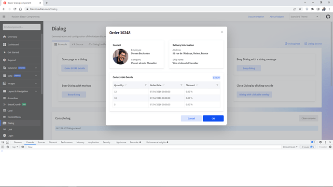
Task: Open the Discount column filter icon
Action: 217,85
